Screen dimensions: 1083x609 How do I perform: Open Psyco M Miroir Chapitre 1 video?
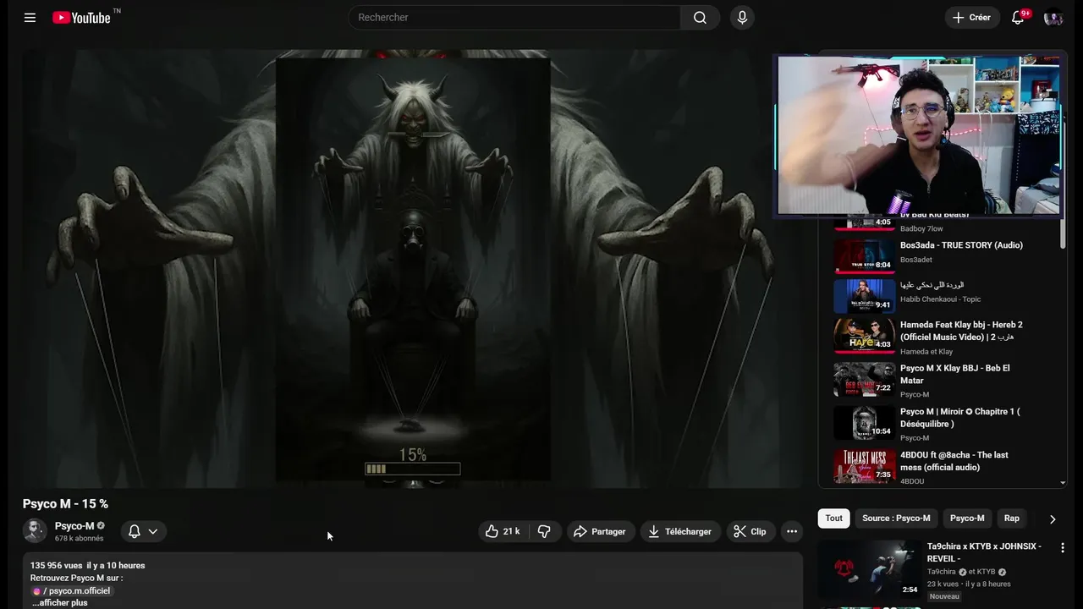coord(939,424)
